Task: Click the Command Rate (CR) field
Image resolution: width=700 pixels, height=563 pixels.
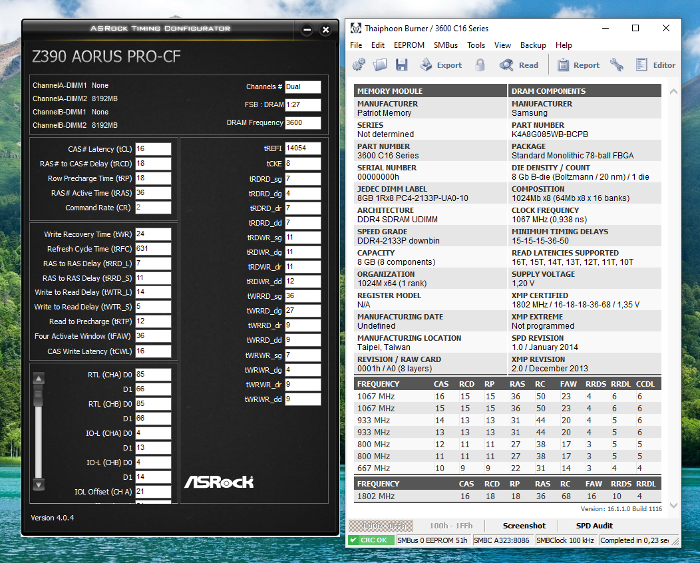Action: click(153, 208)
